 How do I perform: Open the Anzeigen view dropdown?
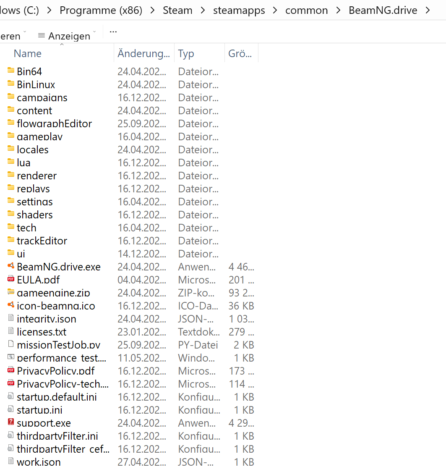[x=67, y=36]
